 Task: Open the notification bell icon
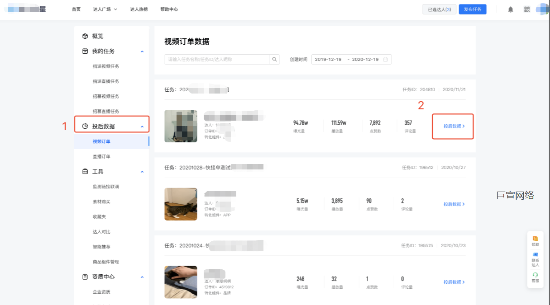[x=511, y=9]
